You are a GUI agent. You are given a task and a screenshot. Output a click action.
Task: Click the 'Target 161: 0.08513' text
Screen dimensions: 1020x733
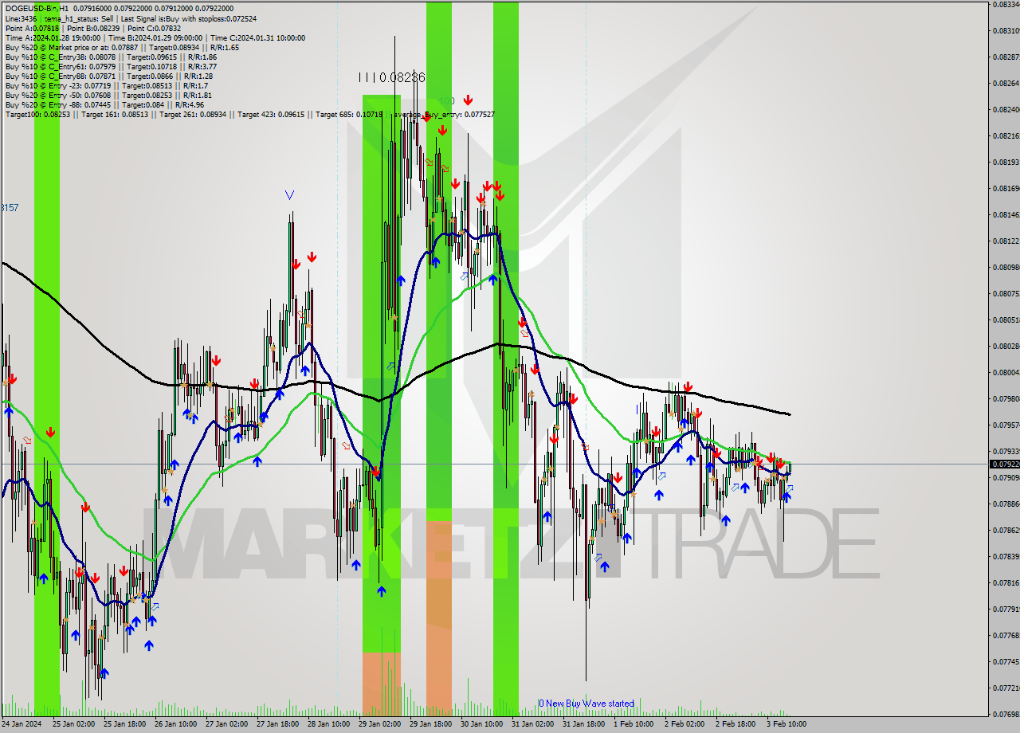pyautogui.click(x=114, y=115)
